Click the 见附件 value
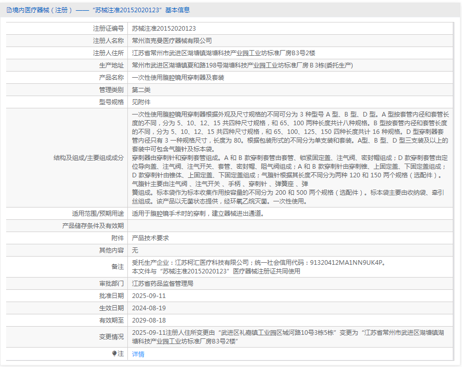 click(141, 102)
